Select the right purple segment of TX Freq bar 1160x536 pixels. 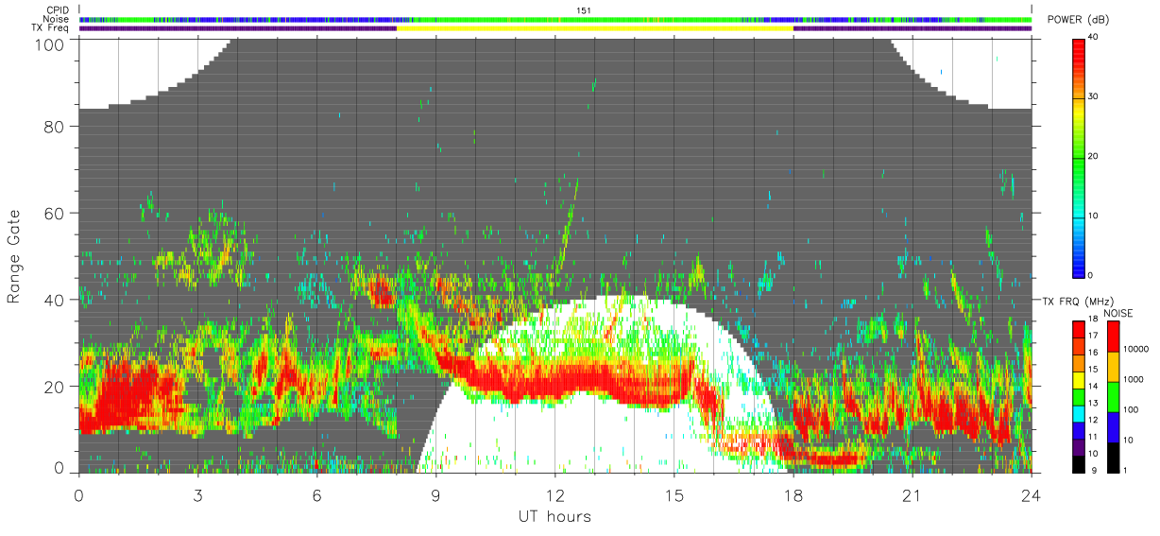pyautogui.click(x=913, y=28)
